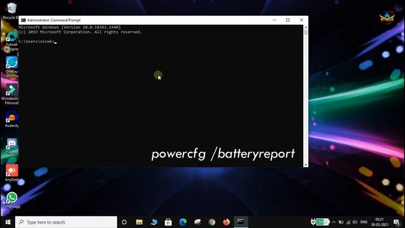Open Discord desktop shortcut
405x228 pixels.
tap(11, 146)
